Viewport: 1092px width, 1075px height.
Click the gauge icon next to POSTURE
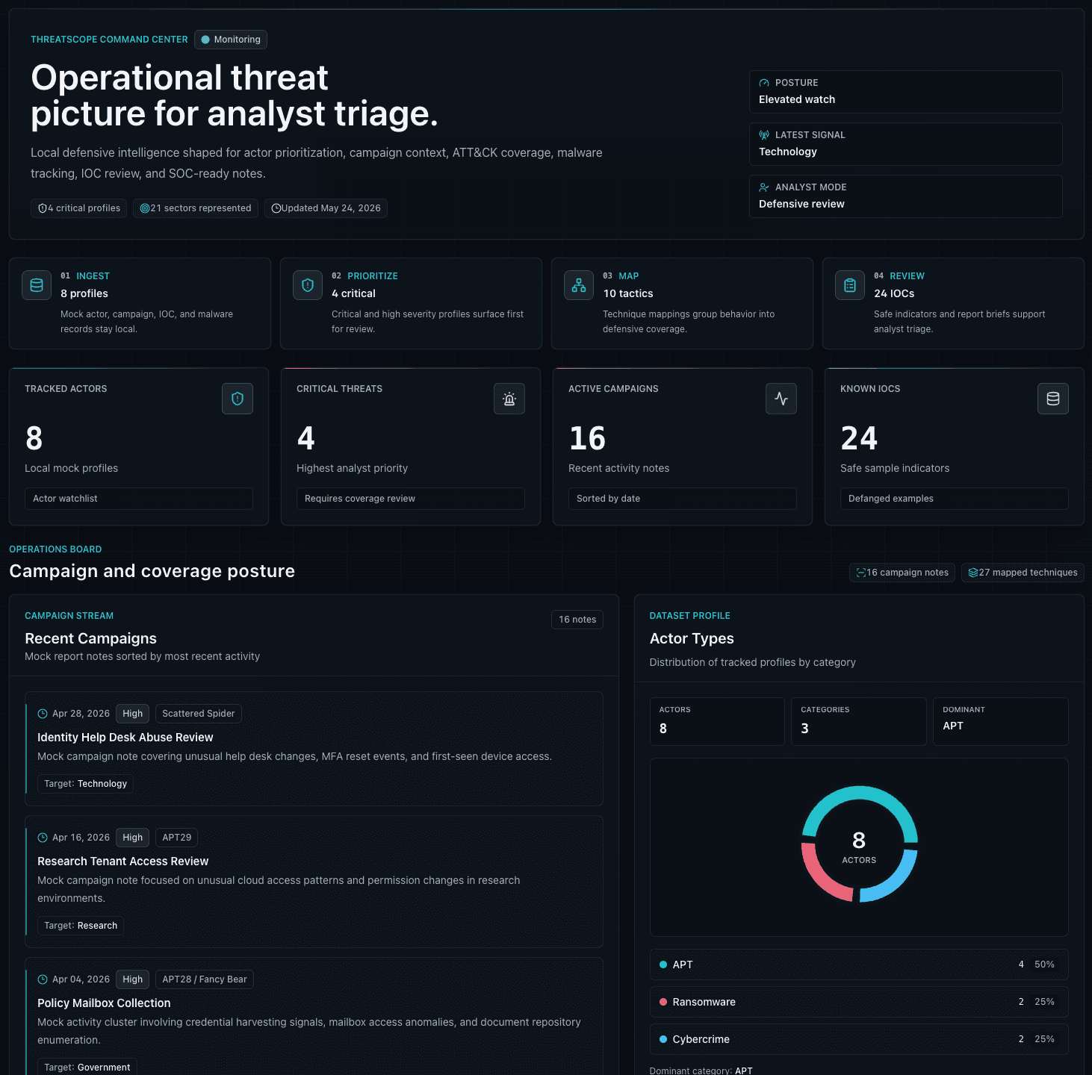click(x=764, y=83)
